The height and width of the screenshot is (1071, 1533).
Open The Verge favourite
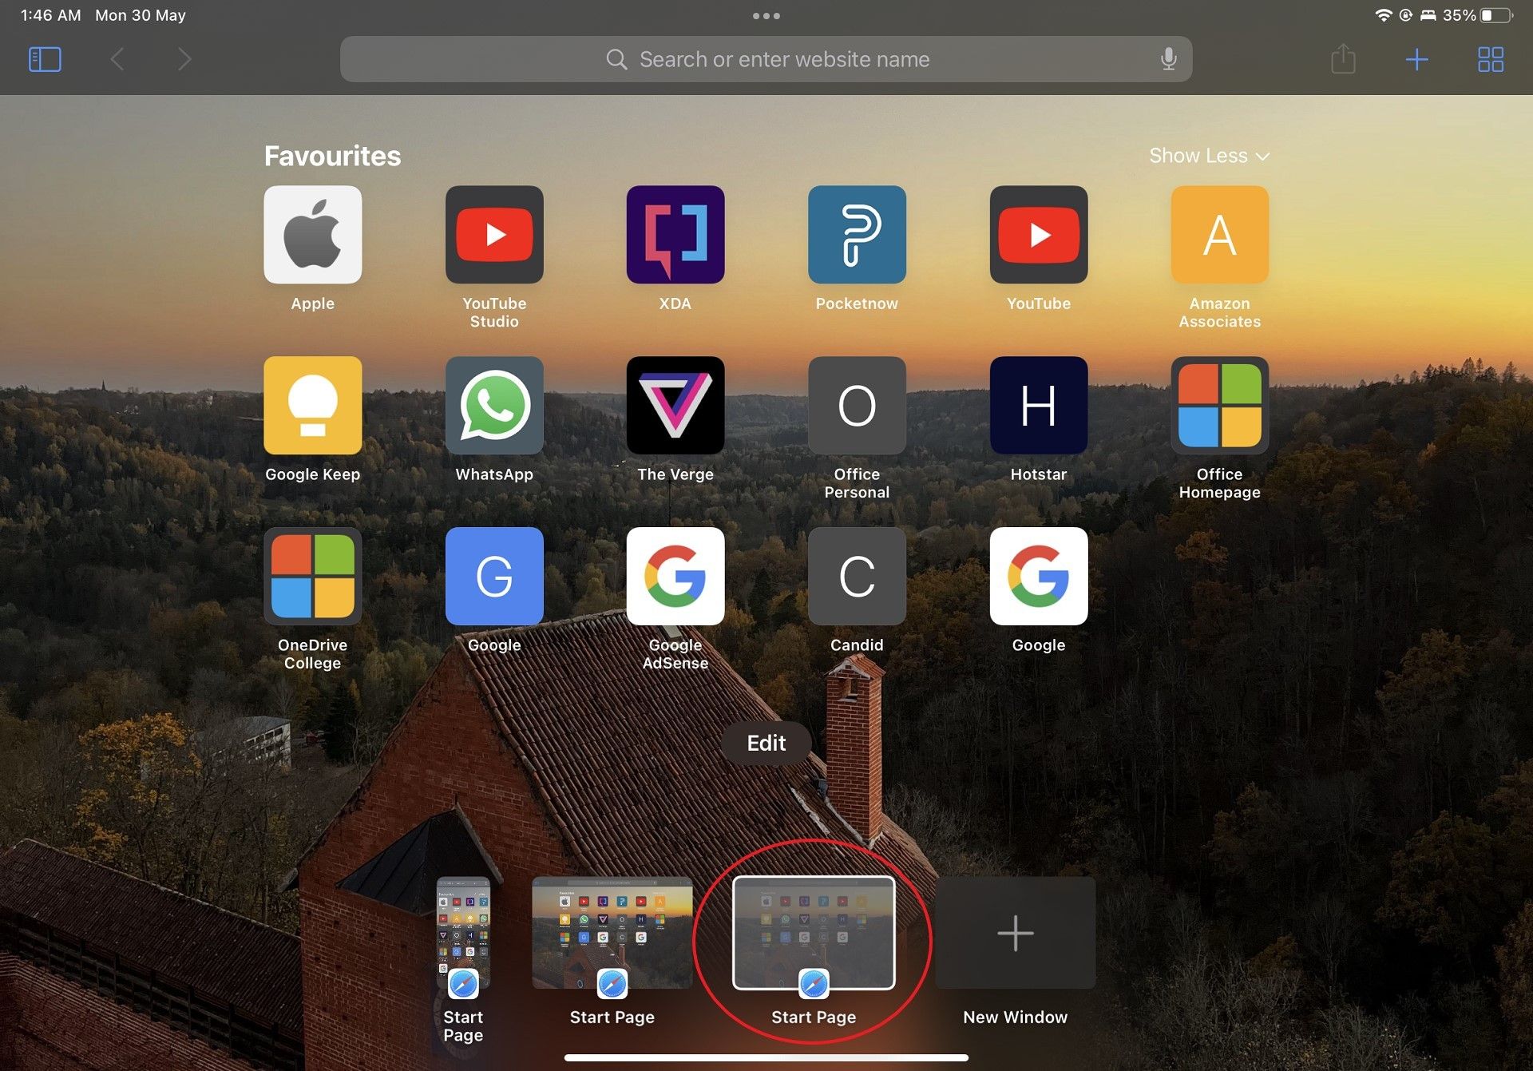[675, 405]
